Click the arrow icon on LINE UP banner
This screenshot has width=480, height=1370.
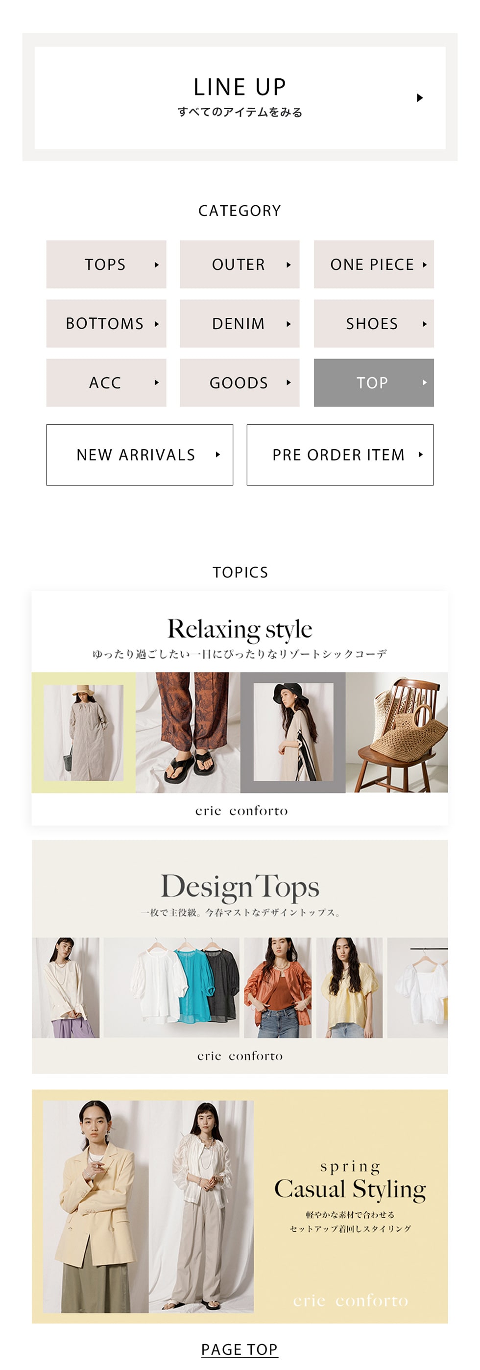click(420, 98)
